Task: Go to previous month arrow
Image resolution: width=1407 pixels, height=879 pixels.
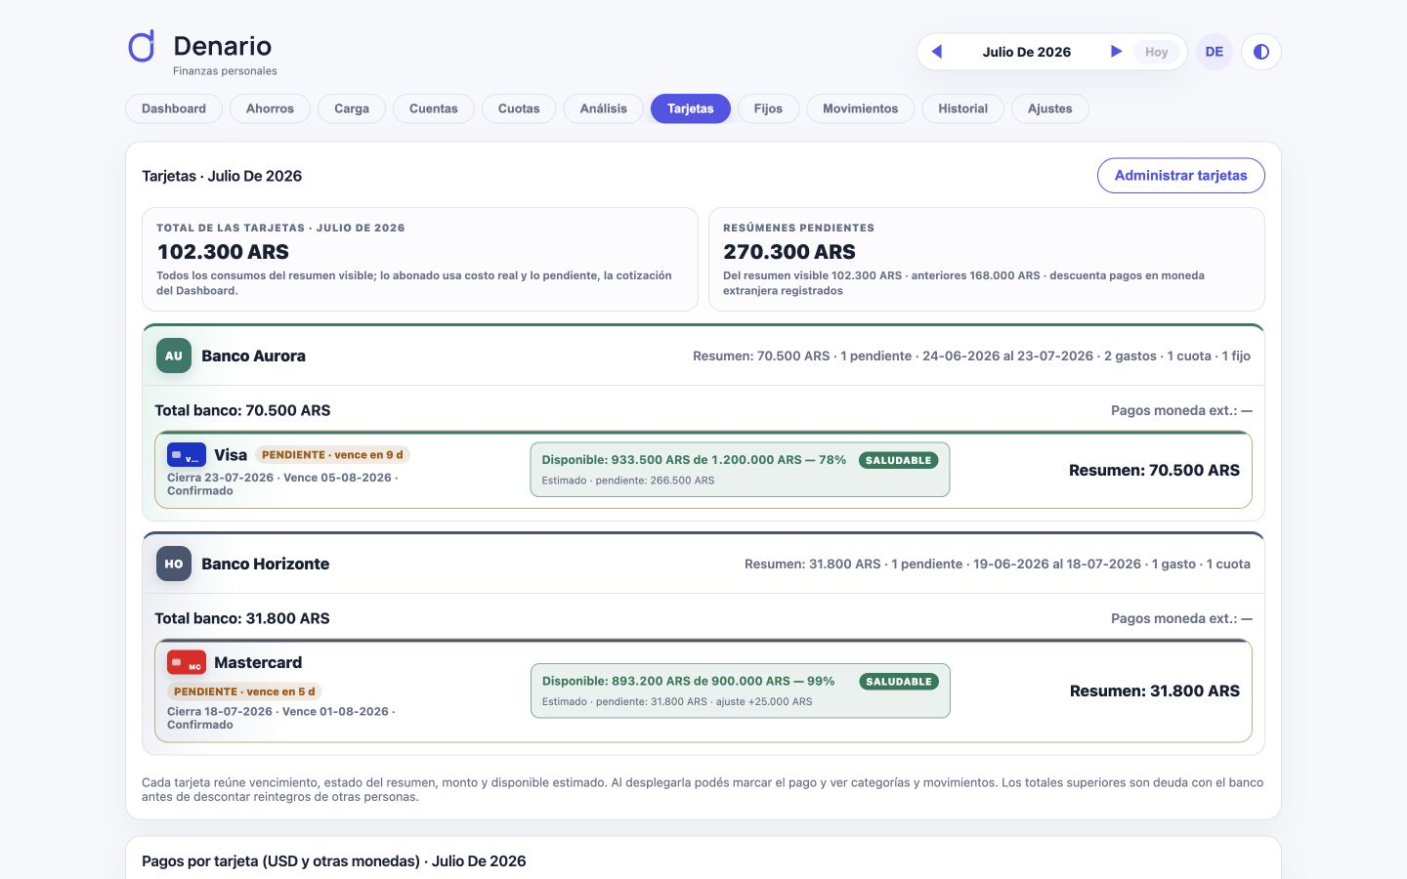Action: pyautogui.click(x=937, y=52)
